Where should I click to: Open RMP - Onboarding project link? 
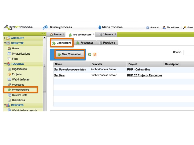pyautogui.click(x=138, y=70)
